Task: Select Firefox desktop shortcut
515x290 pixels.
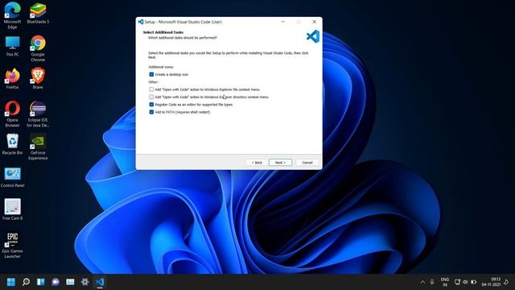Action: [x=13, y=79]
